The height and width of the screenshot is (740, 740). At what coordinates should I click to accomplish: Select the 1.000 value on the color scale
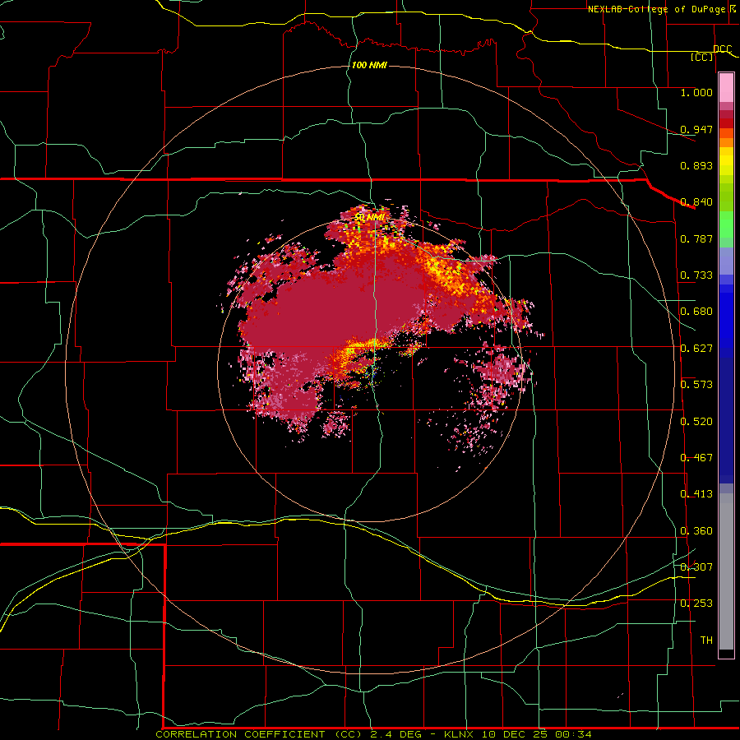tap(696, 92)
